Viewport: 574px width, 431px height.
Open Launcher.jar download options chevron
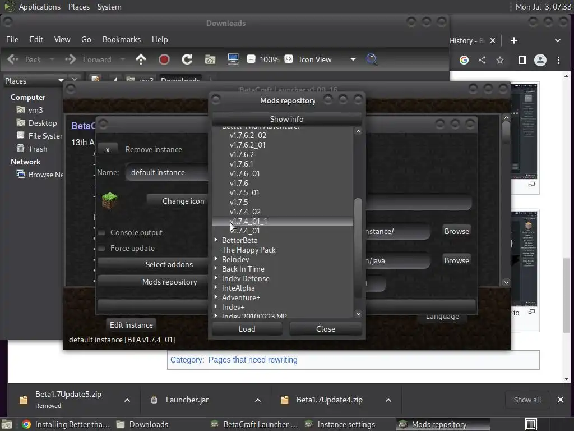click(258, 400)
